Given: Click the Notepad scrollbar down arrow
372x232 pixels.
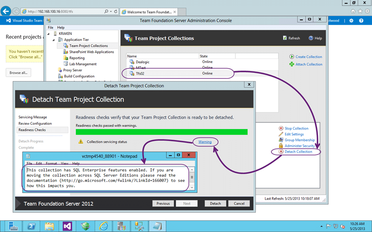Looking at the screenshot, I should [x=192, y=187].
